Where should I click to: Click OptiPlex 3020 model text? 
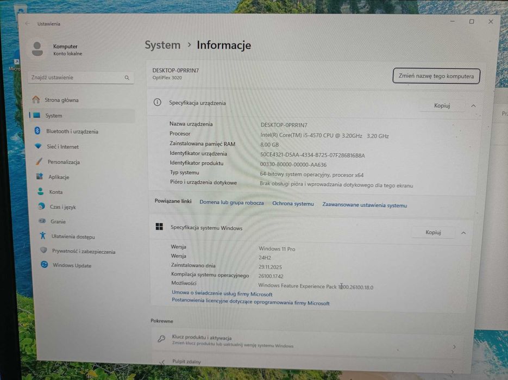pyautogui.click(x=167, y=78)
